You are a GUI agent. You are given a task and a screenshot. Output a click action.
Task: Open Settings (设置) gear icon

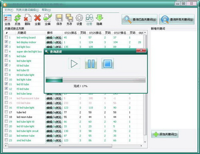coord(79,20)
